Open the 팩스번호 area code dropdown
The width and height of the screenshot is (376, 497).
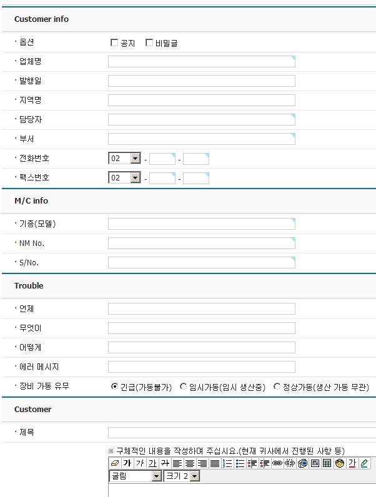tap(136, 178)
